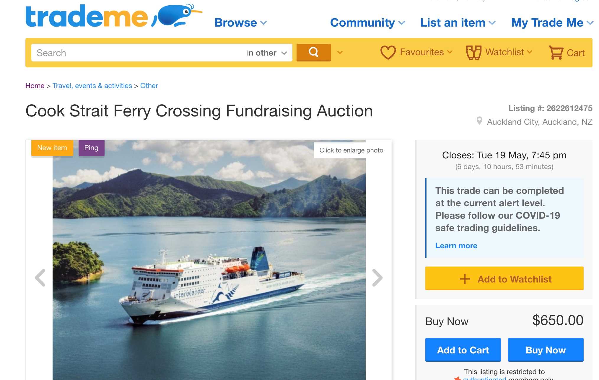
Task: Click the Trade Me kiwi logo
Action: click(x=114, y=16)
